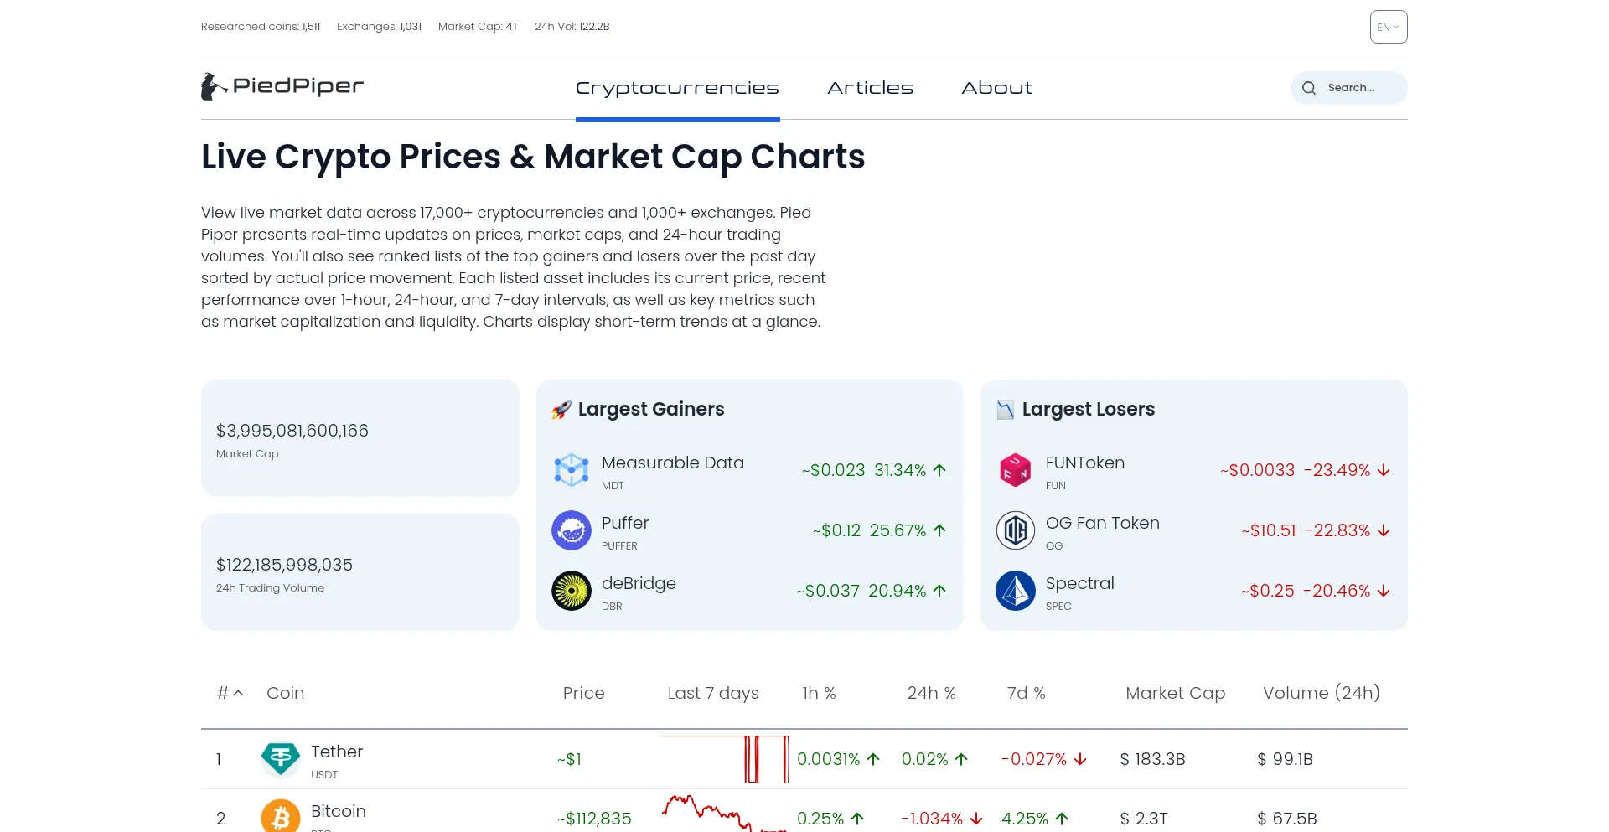Switch to the Articles tab
This screenshot has height=832, width=1609.
[x=870, y=88]
